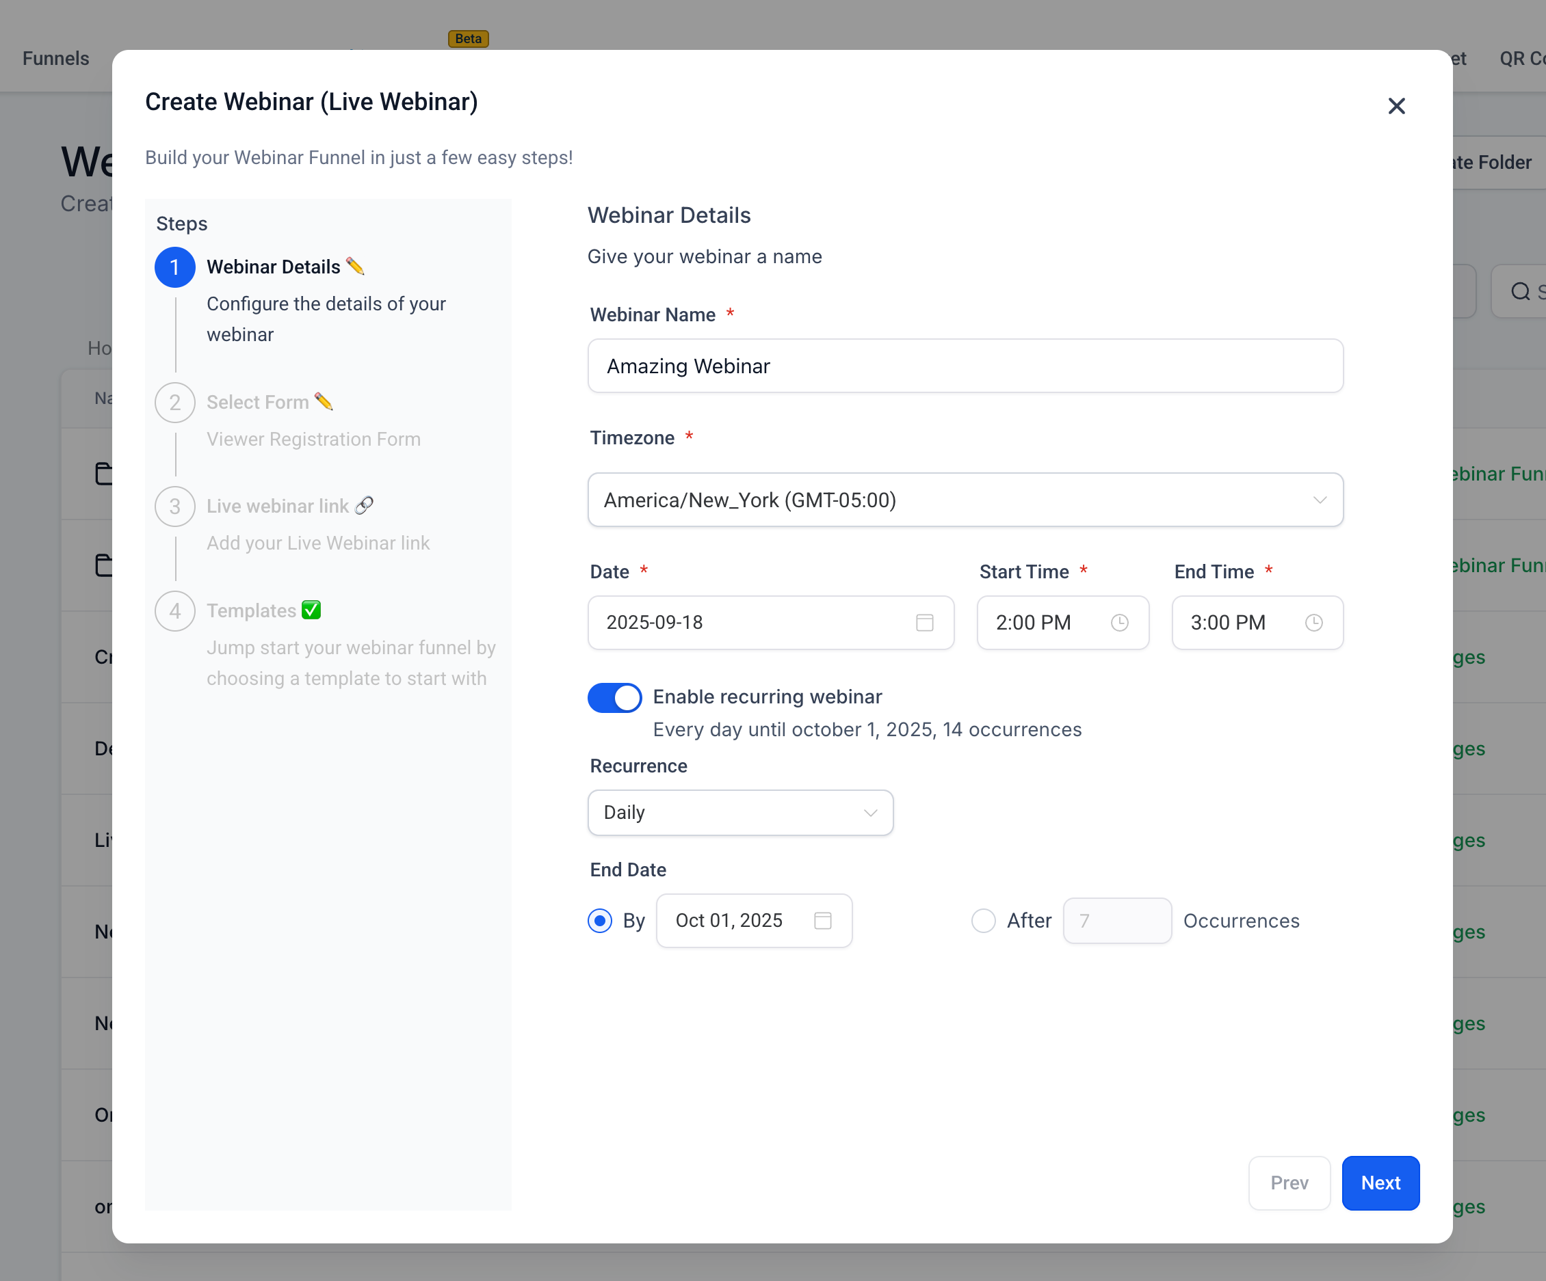The image size is (1546, 1281).
Task: Select step 2 Select Form
Action: click(259, 402)
